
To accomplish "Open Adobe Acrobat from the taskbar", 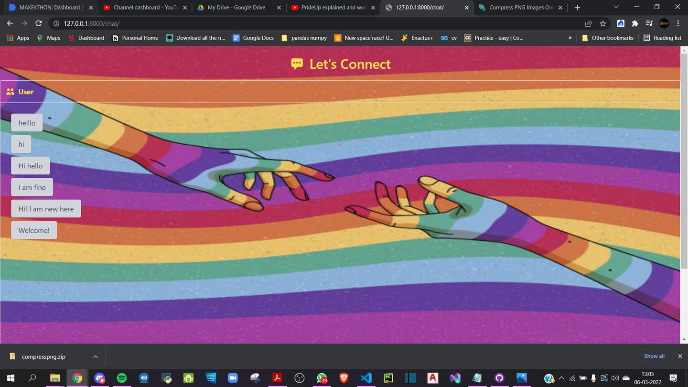I will click(277, 378).
